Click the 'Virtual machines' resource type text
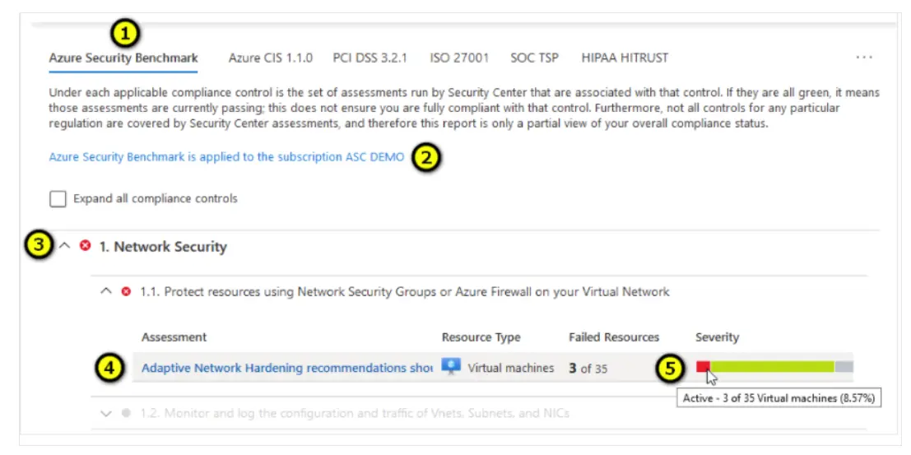Viewport: 911px width, 455px height. (x=511, y=368)
